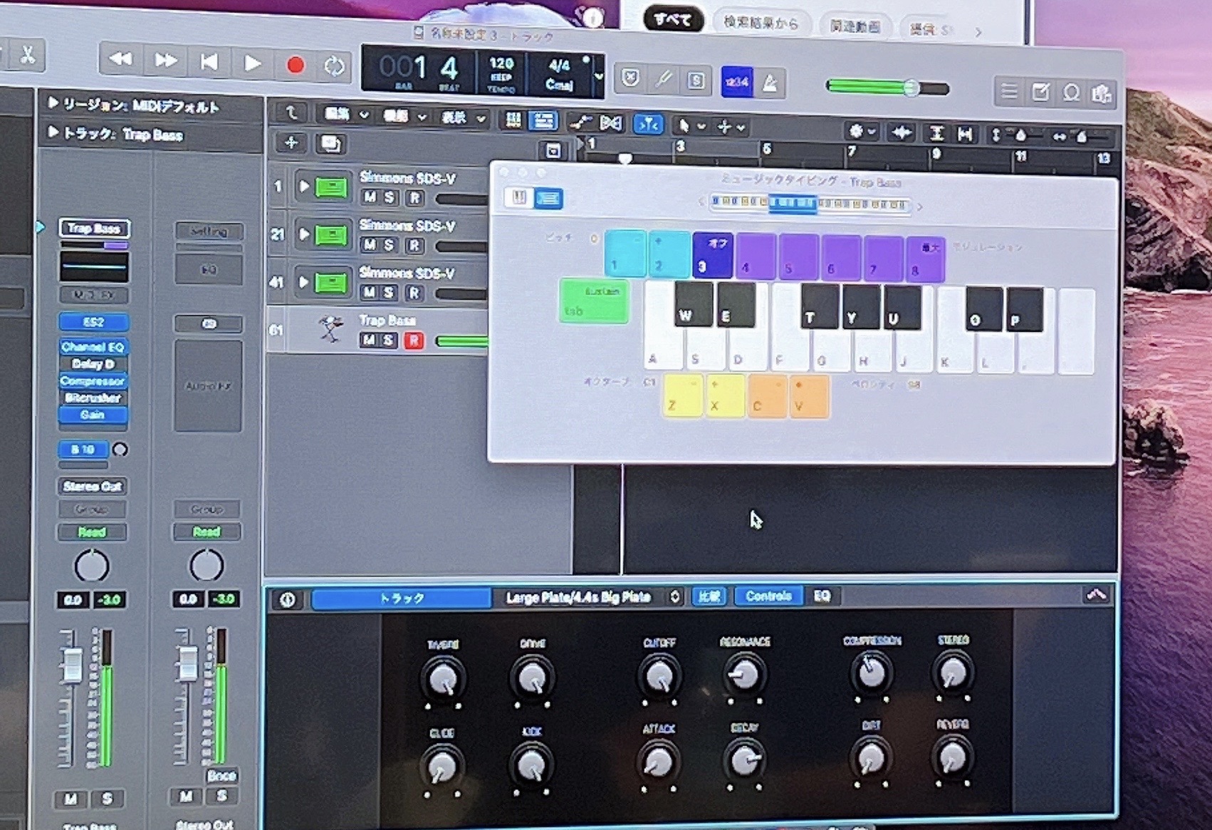Solo the first Simmons SDS-V track
Screen dimensions: 1212x830
(390, 197)
